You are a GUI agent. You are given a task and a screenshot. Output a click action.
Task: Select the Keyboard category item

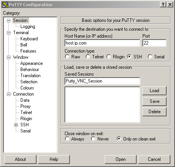pos(29,39)
